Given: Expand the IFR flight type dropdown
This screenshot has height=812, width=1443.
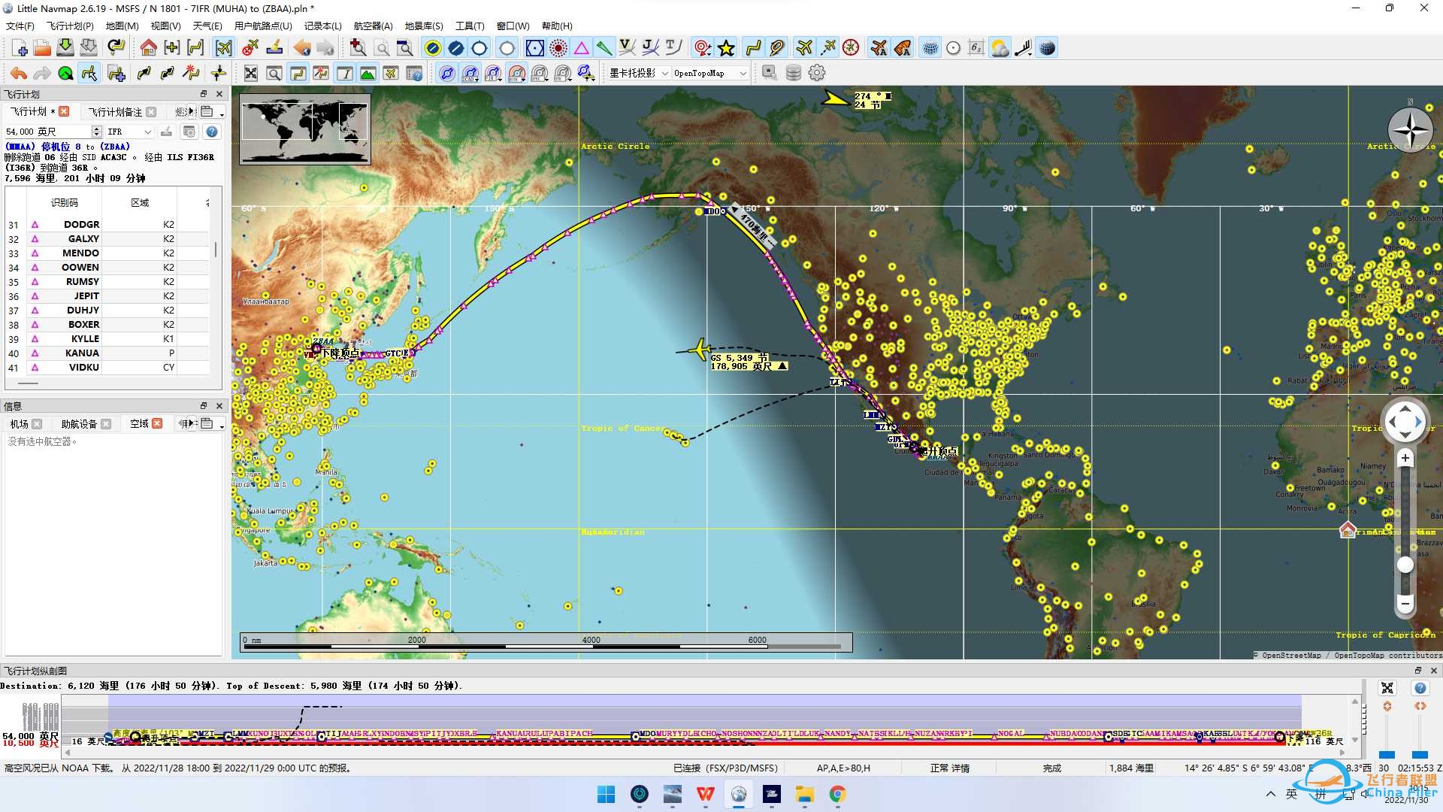Looking at the screenshot, I should [129, 132].
